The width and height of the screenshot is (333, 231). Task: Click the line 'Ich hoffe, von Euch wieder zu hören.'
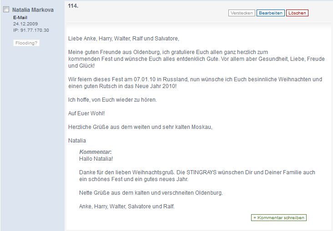(112, 99)
